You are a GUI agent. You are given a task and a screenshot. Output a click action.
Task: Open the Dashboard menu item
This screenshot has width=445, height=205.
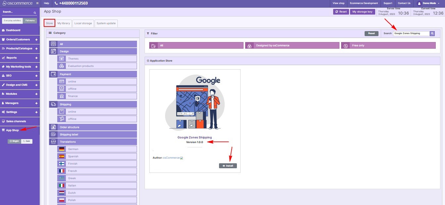click(20, 30)
